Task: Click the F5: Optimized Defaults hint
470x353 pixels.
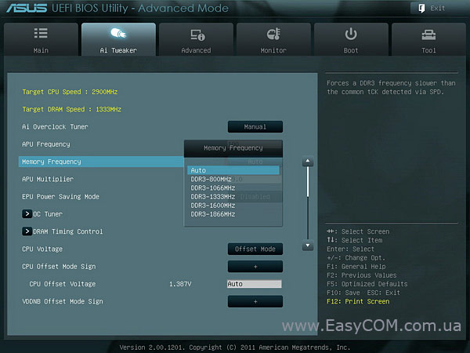Action: (367, 284)
